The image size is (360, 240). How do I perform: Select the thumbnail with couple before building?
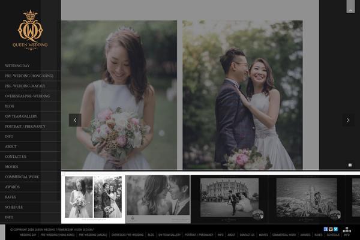230,199
